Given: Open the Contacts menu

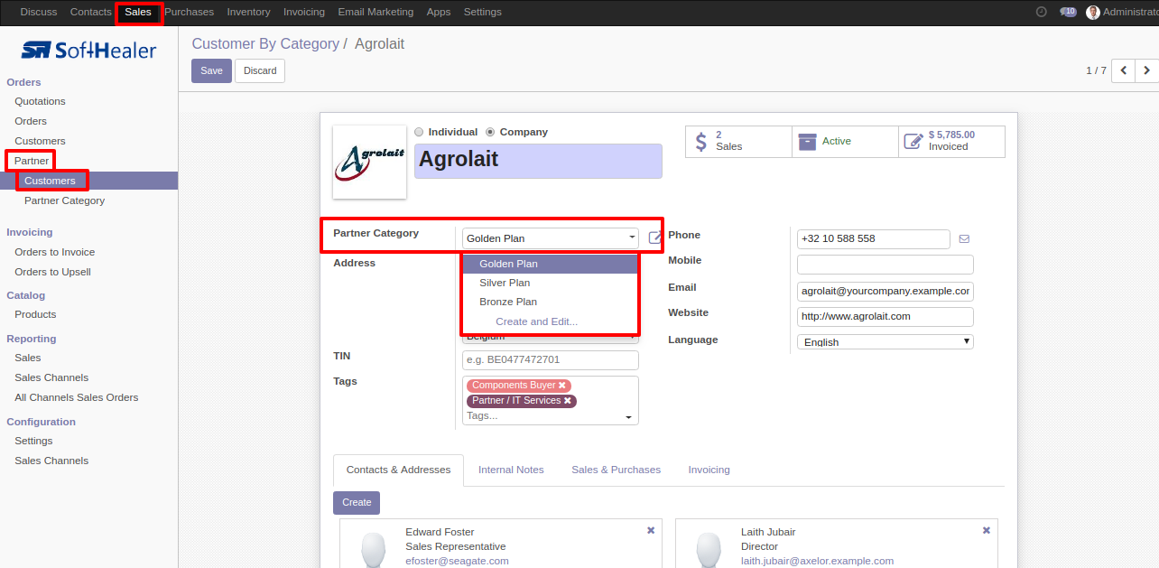Looking at the screenshot, I should click(90, 12).
